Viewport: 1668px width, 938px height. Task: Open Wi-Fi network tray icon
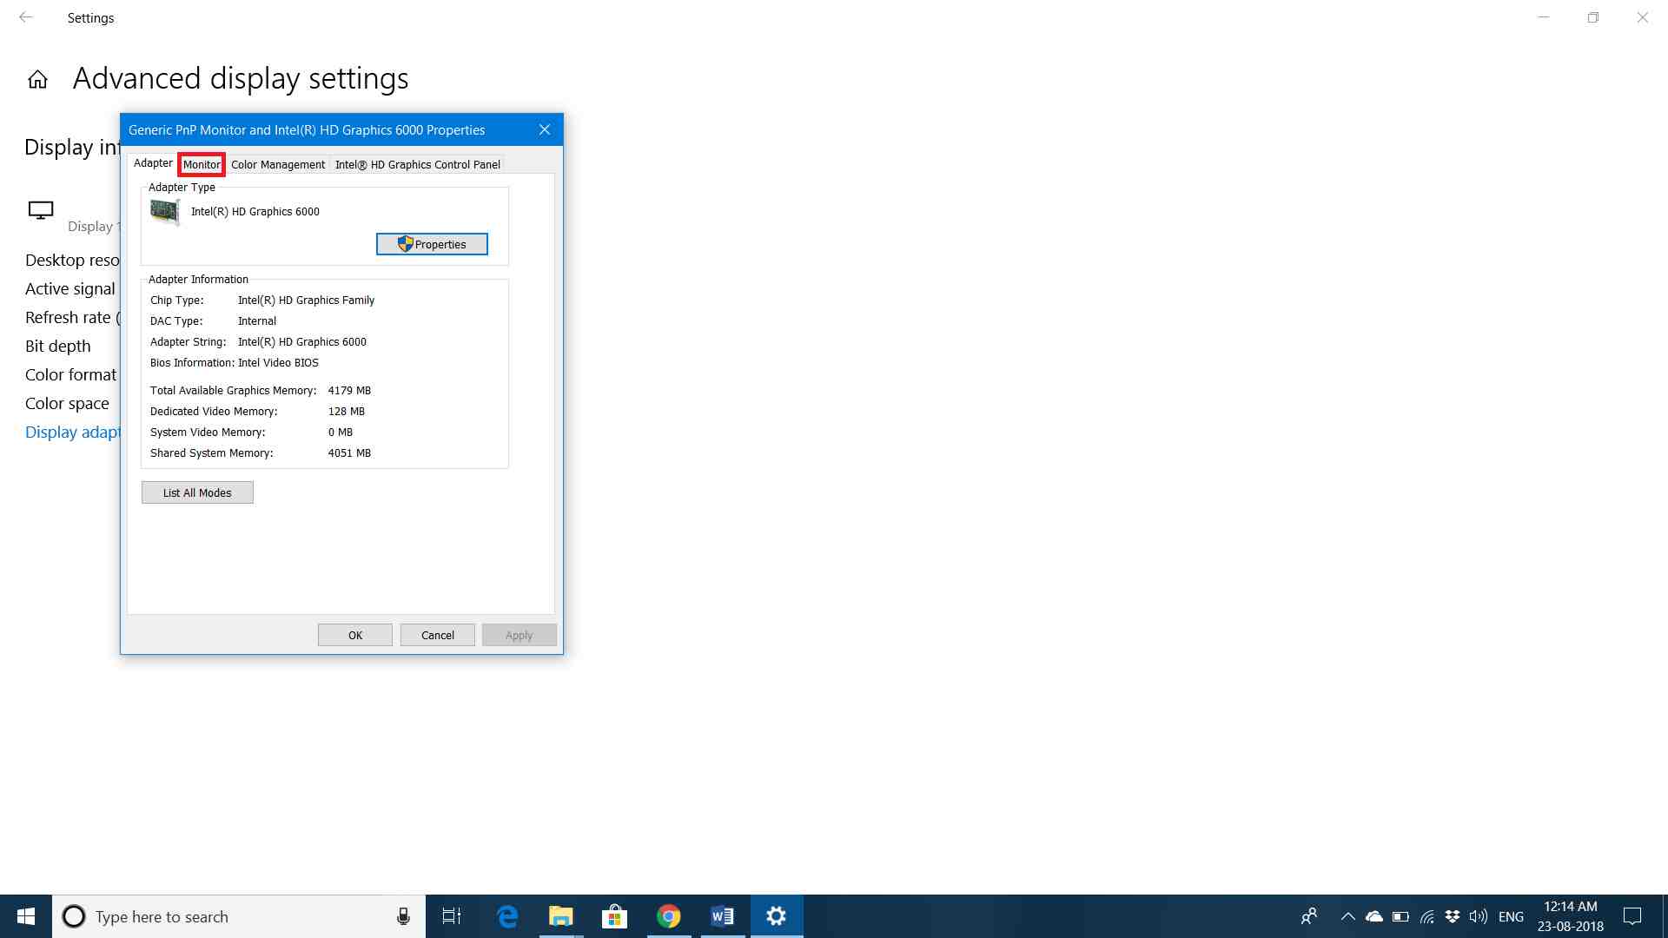[x=1426, y=916]
